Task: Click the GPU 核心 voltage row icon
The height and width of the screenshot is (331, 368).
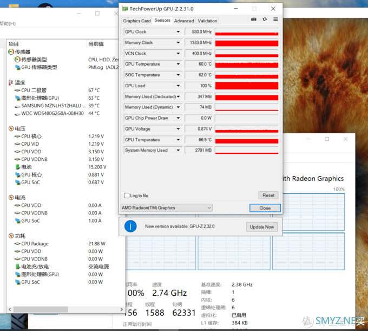Action: pyautogui.click(x=18, y=175)
